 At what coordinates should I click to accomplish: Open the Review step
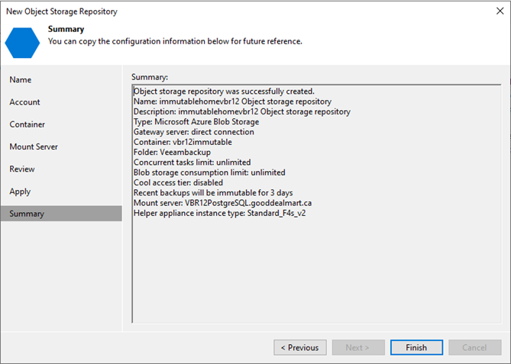22,169
